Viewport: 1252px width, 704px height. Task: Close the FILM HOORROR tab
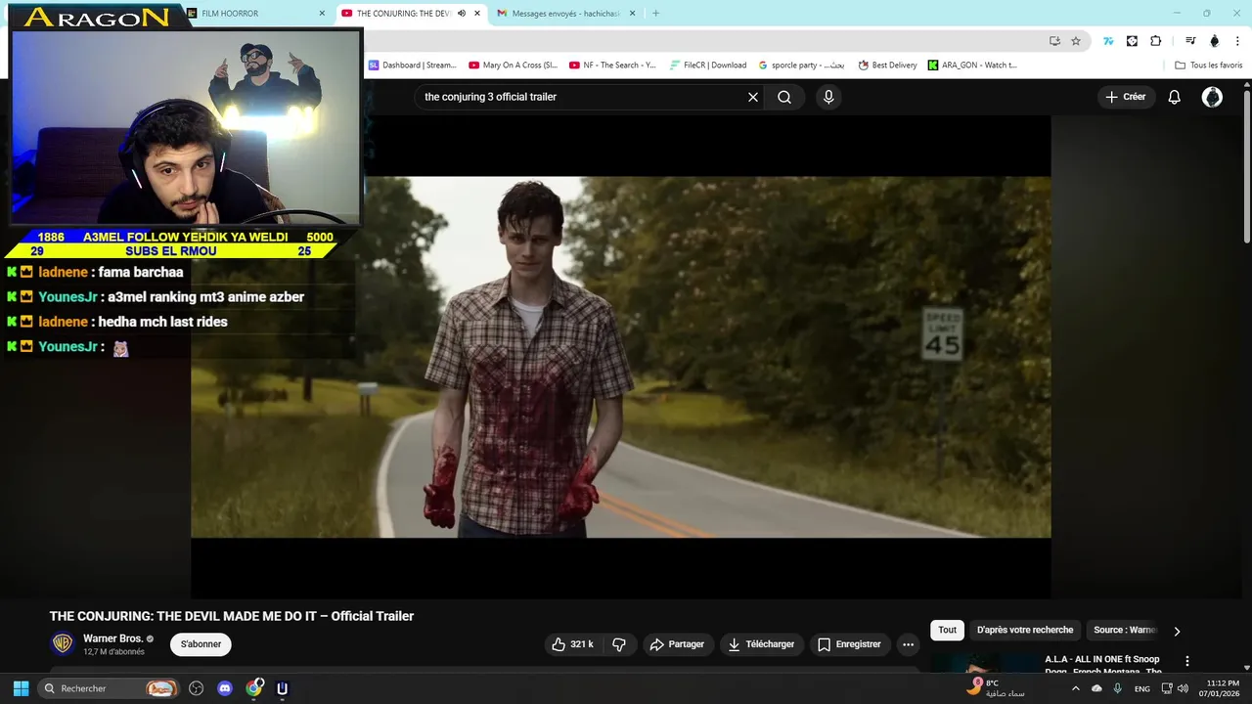pos(322,14)
